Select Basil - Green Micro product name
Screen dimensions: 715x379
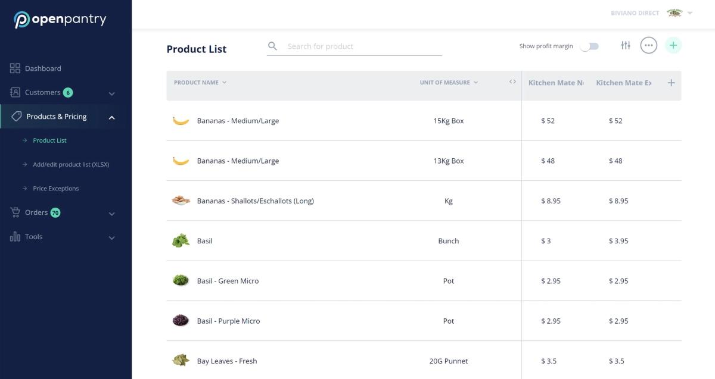[228, 281]
